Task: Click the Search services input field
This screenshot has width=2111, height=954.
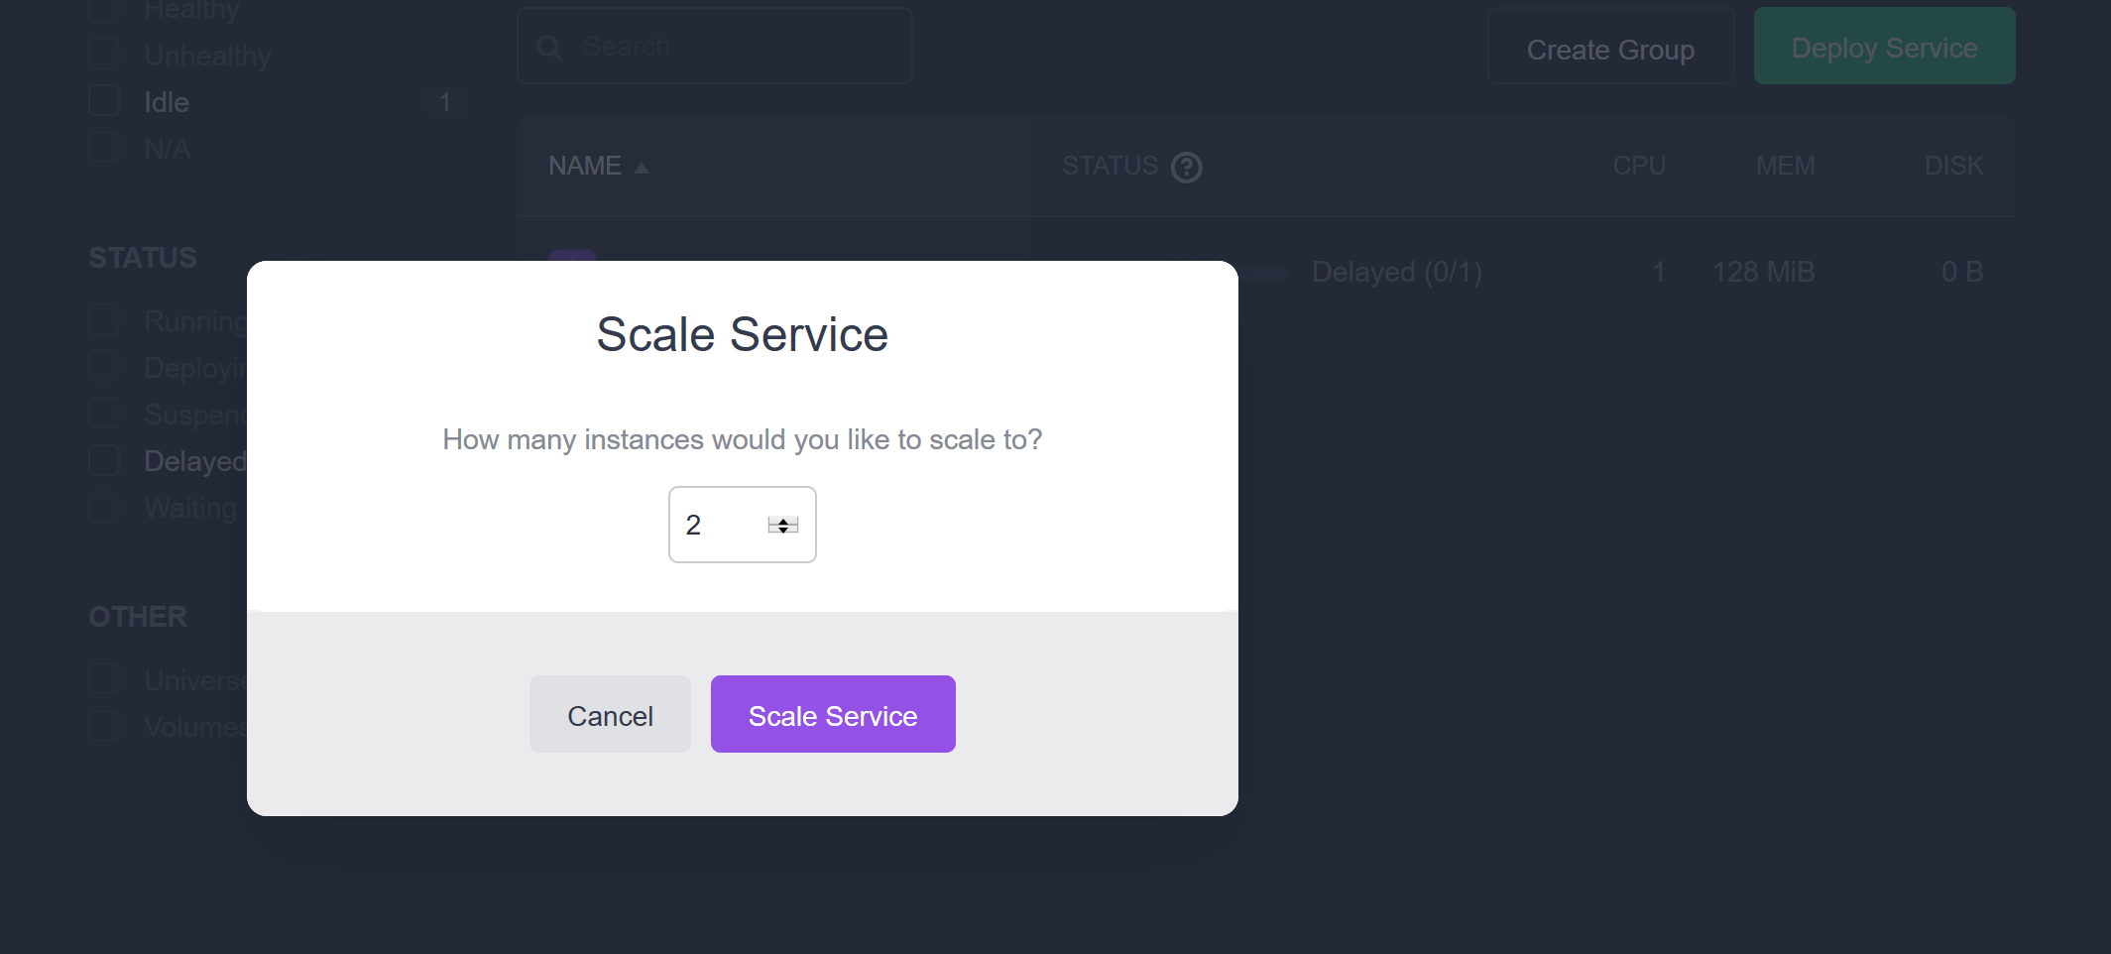Action: tap(714, 46)
